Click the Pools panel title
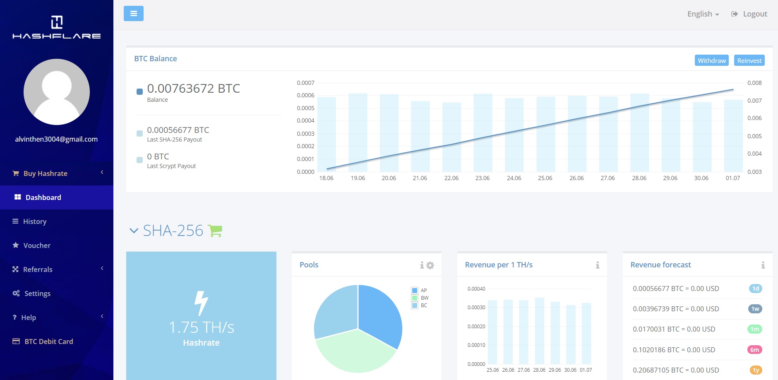The height and width of the screenshot is (380, 778). (309, 265)
